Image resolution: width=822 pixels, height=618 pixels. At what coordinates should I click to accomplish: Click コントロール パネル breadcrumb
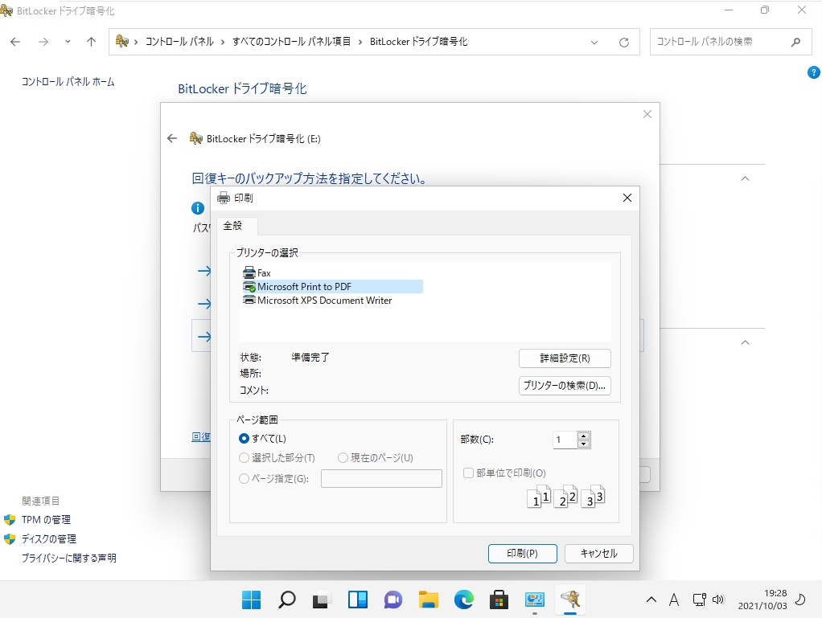coord(179,42)
